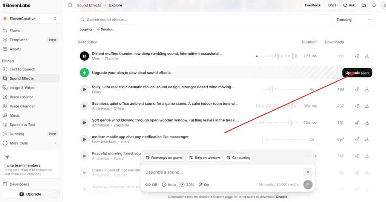
Task: Open the Invite team members card
Action: pyautogui.click(x=30, y=165)
